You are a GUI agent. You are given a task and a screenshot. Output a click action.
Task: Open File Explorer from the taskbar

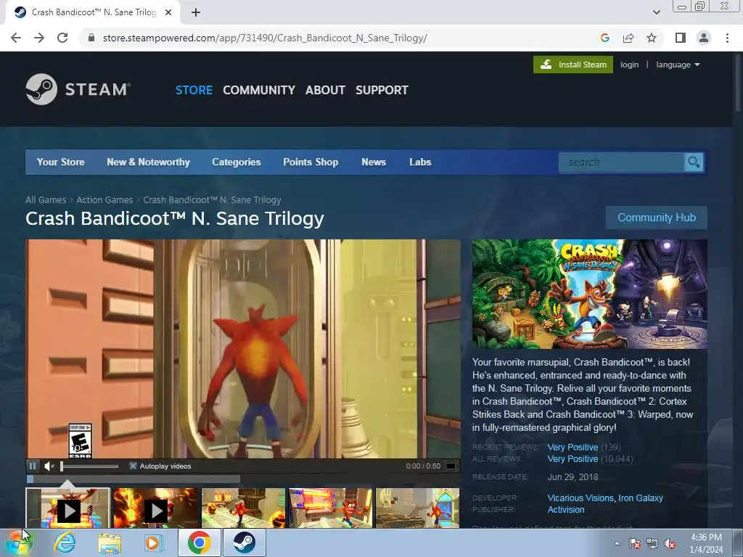pyautogui.click(x=110, y=542)
